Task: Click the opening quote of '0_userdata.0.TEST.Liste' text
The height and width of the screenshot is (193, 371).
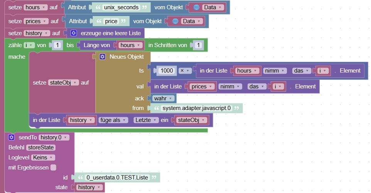Action: 81,178
